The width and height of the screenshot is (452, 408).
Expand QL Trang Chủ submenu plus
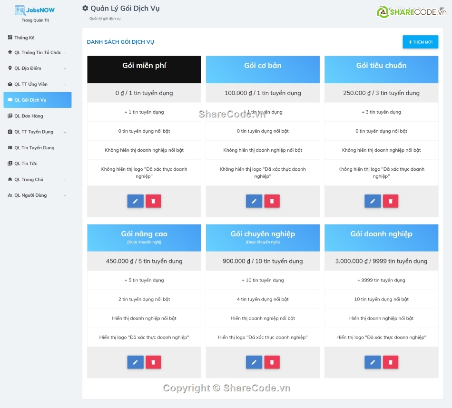65,180
